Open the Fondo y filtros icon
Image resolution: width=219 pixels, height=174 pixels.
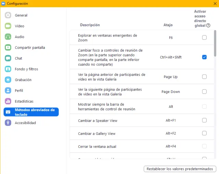[x=8, y=69]
